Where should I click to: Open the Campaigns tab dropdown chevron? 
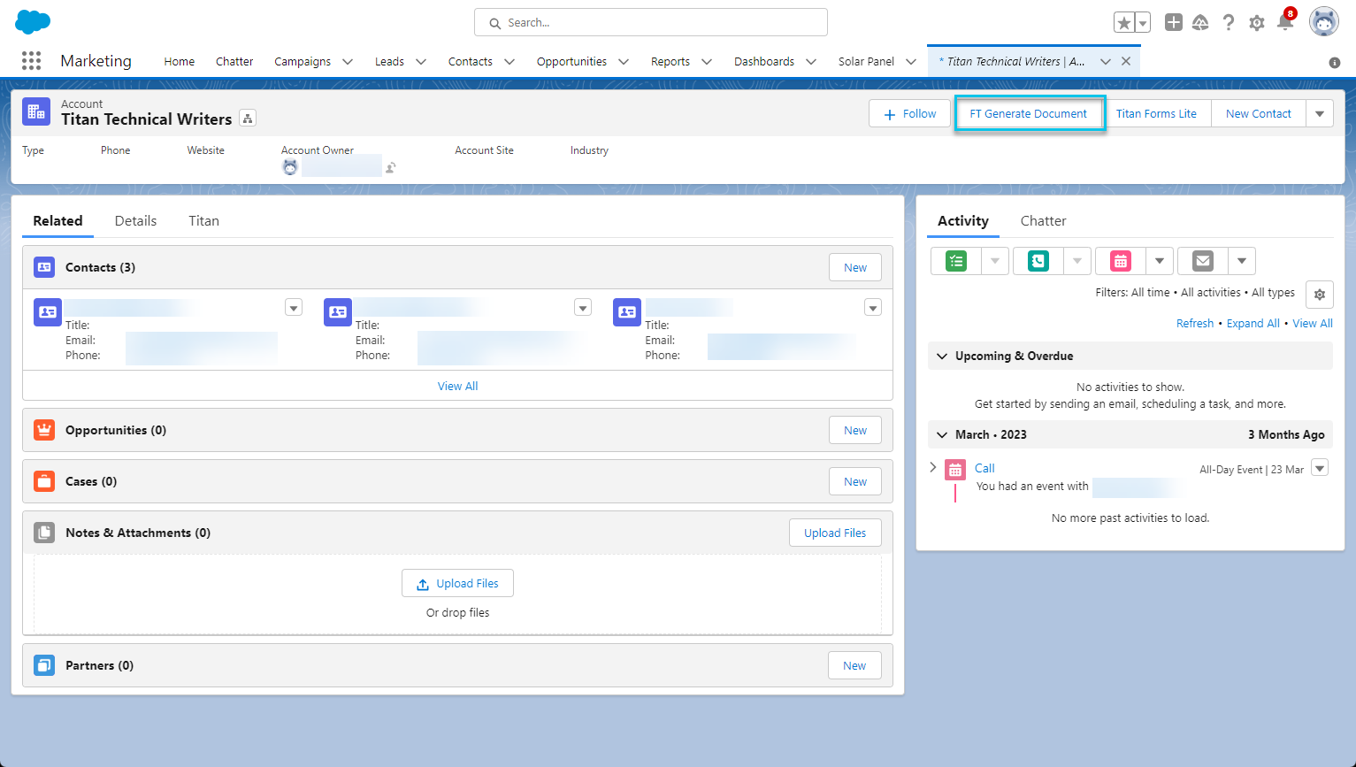(348, 61)
